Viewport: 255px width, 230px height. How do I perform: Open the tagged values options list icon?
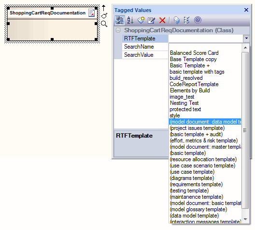tap(186, 20)
